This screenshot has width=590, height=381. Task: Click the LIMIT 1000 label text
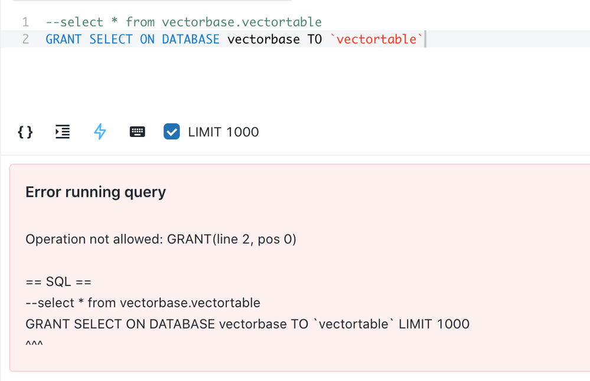pyautogui.click(x=223, y=132)
